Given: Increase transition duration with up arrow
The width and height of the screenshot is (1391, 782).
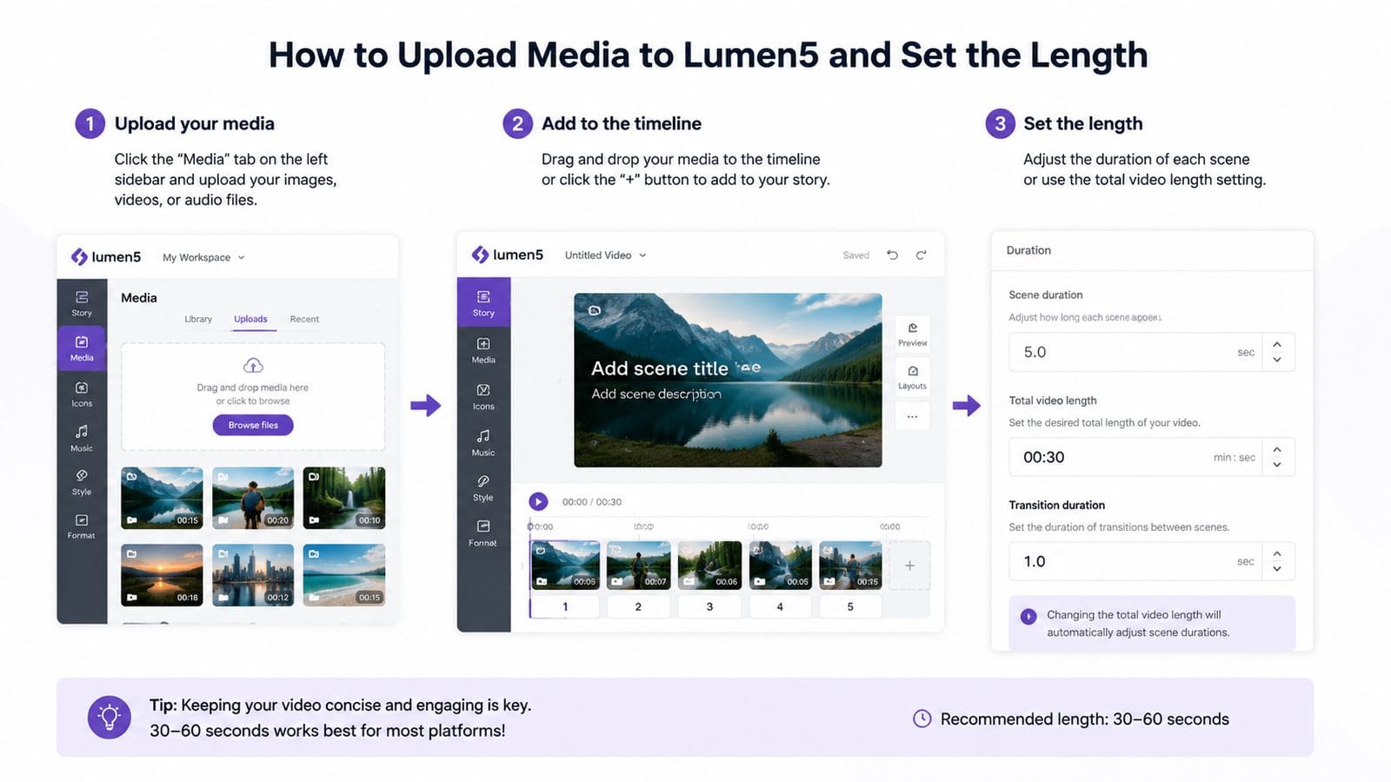Looking at the screenshot, I should tap(1277, 553).
